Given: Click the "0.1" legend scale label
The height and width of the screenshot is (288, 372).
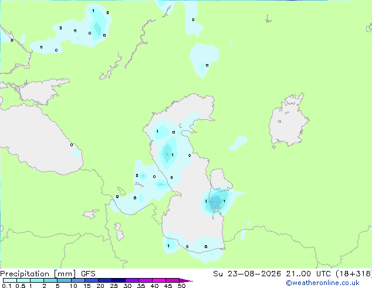Looking at the screenshot, I should (6, 286).
